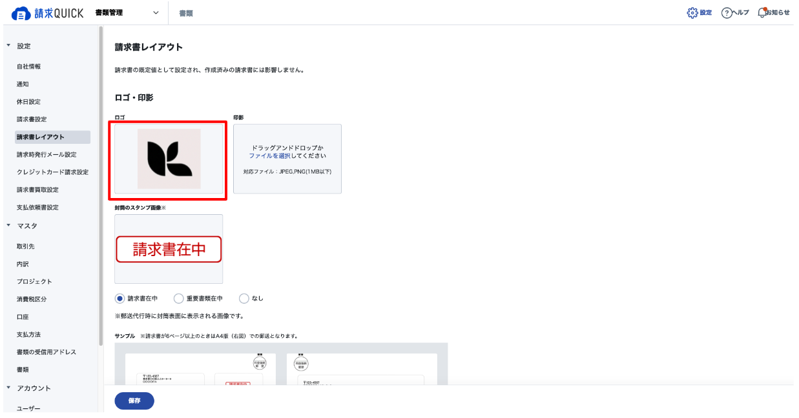
Task: Click the envelope sample preview image
Action: click(200, 369)
